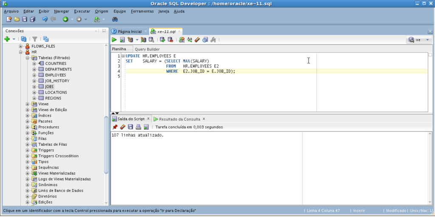Click the Save All icon in main toolbar
The image size is (435, 217).
point(32,19)
